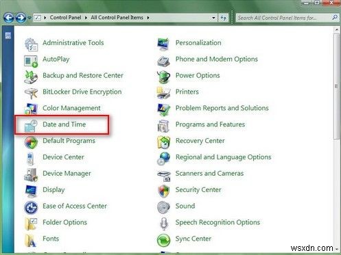The image size is (341, 255).
Task: Open Device Manager text link
Action: coord(67,174)
